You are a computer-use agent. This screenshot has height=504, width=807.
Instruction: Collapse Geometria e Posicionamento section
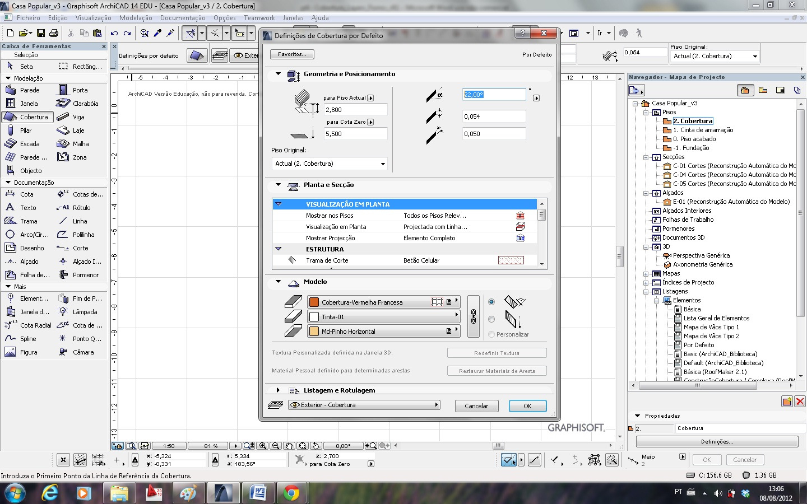pyautogui.click(x=278, y=74)
